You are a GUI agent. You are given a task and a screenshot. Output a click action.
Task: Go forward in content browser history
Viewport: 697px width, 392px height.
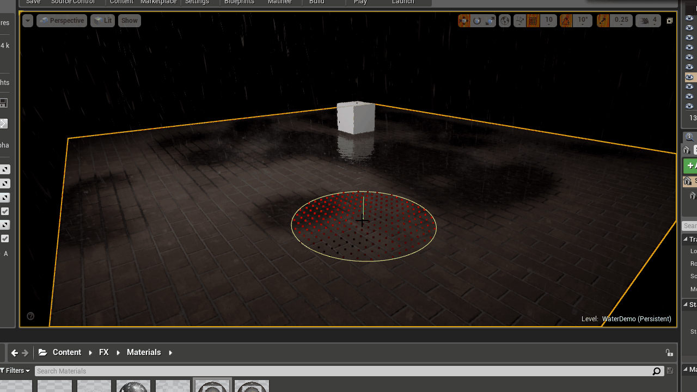[25, 353]
